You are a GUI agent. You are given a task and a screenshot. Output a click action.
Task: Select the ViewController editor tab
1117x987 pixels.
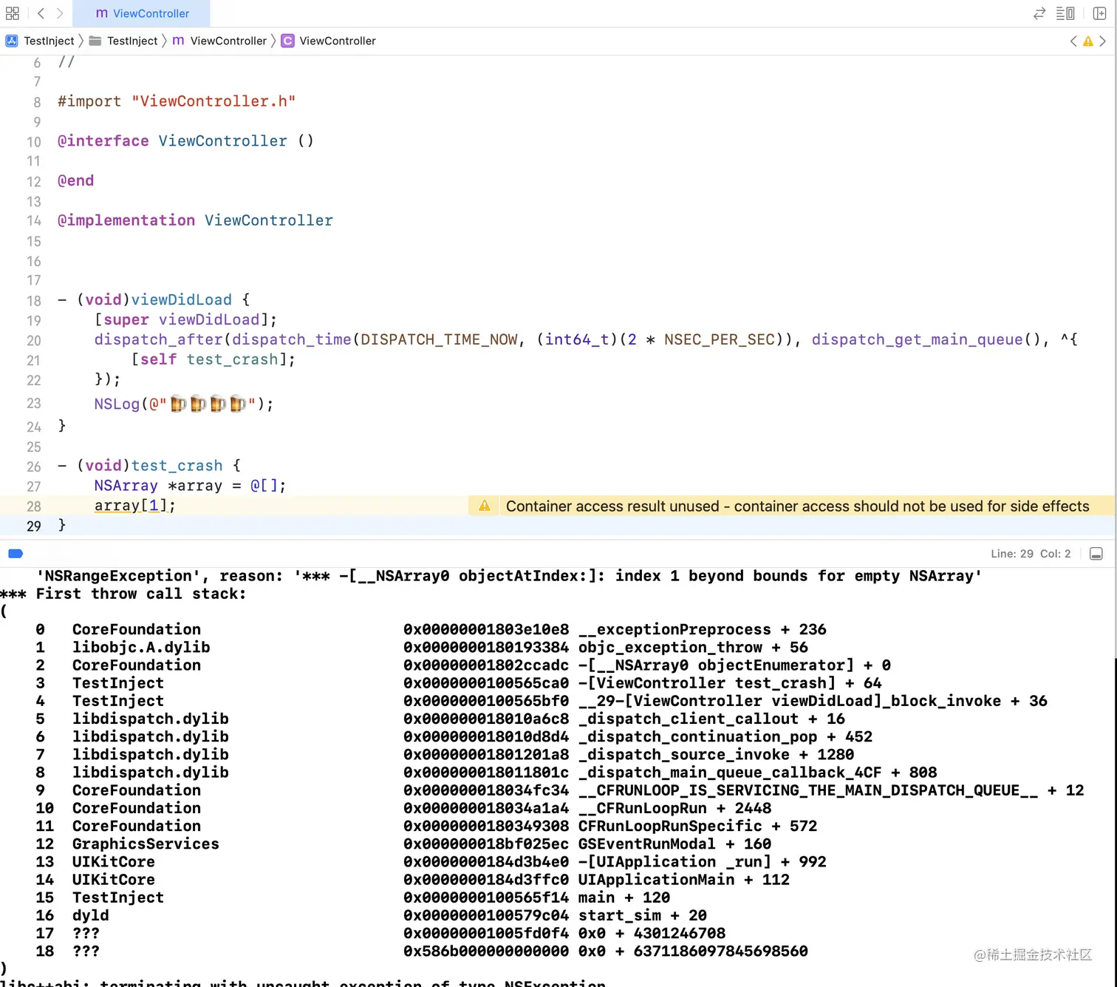point(142,13)
